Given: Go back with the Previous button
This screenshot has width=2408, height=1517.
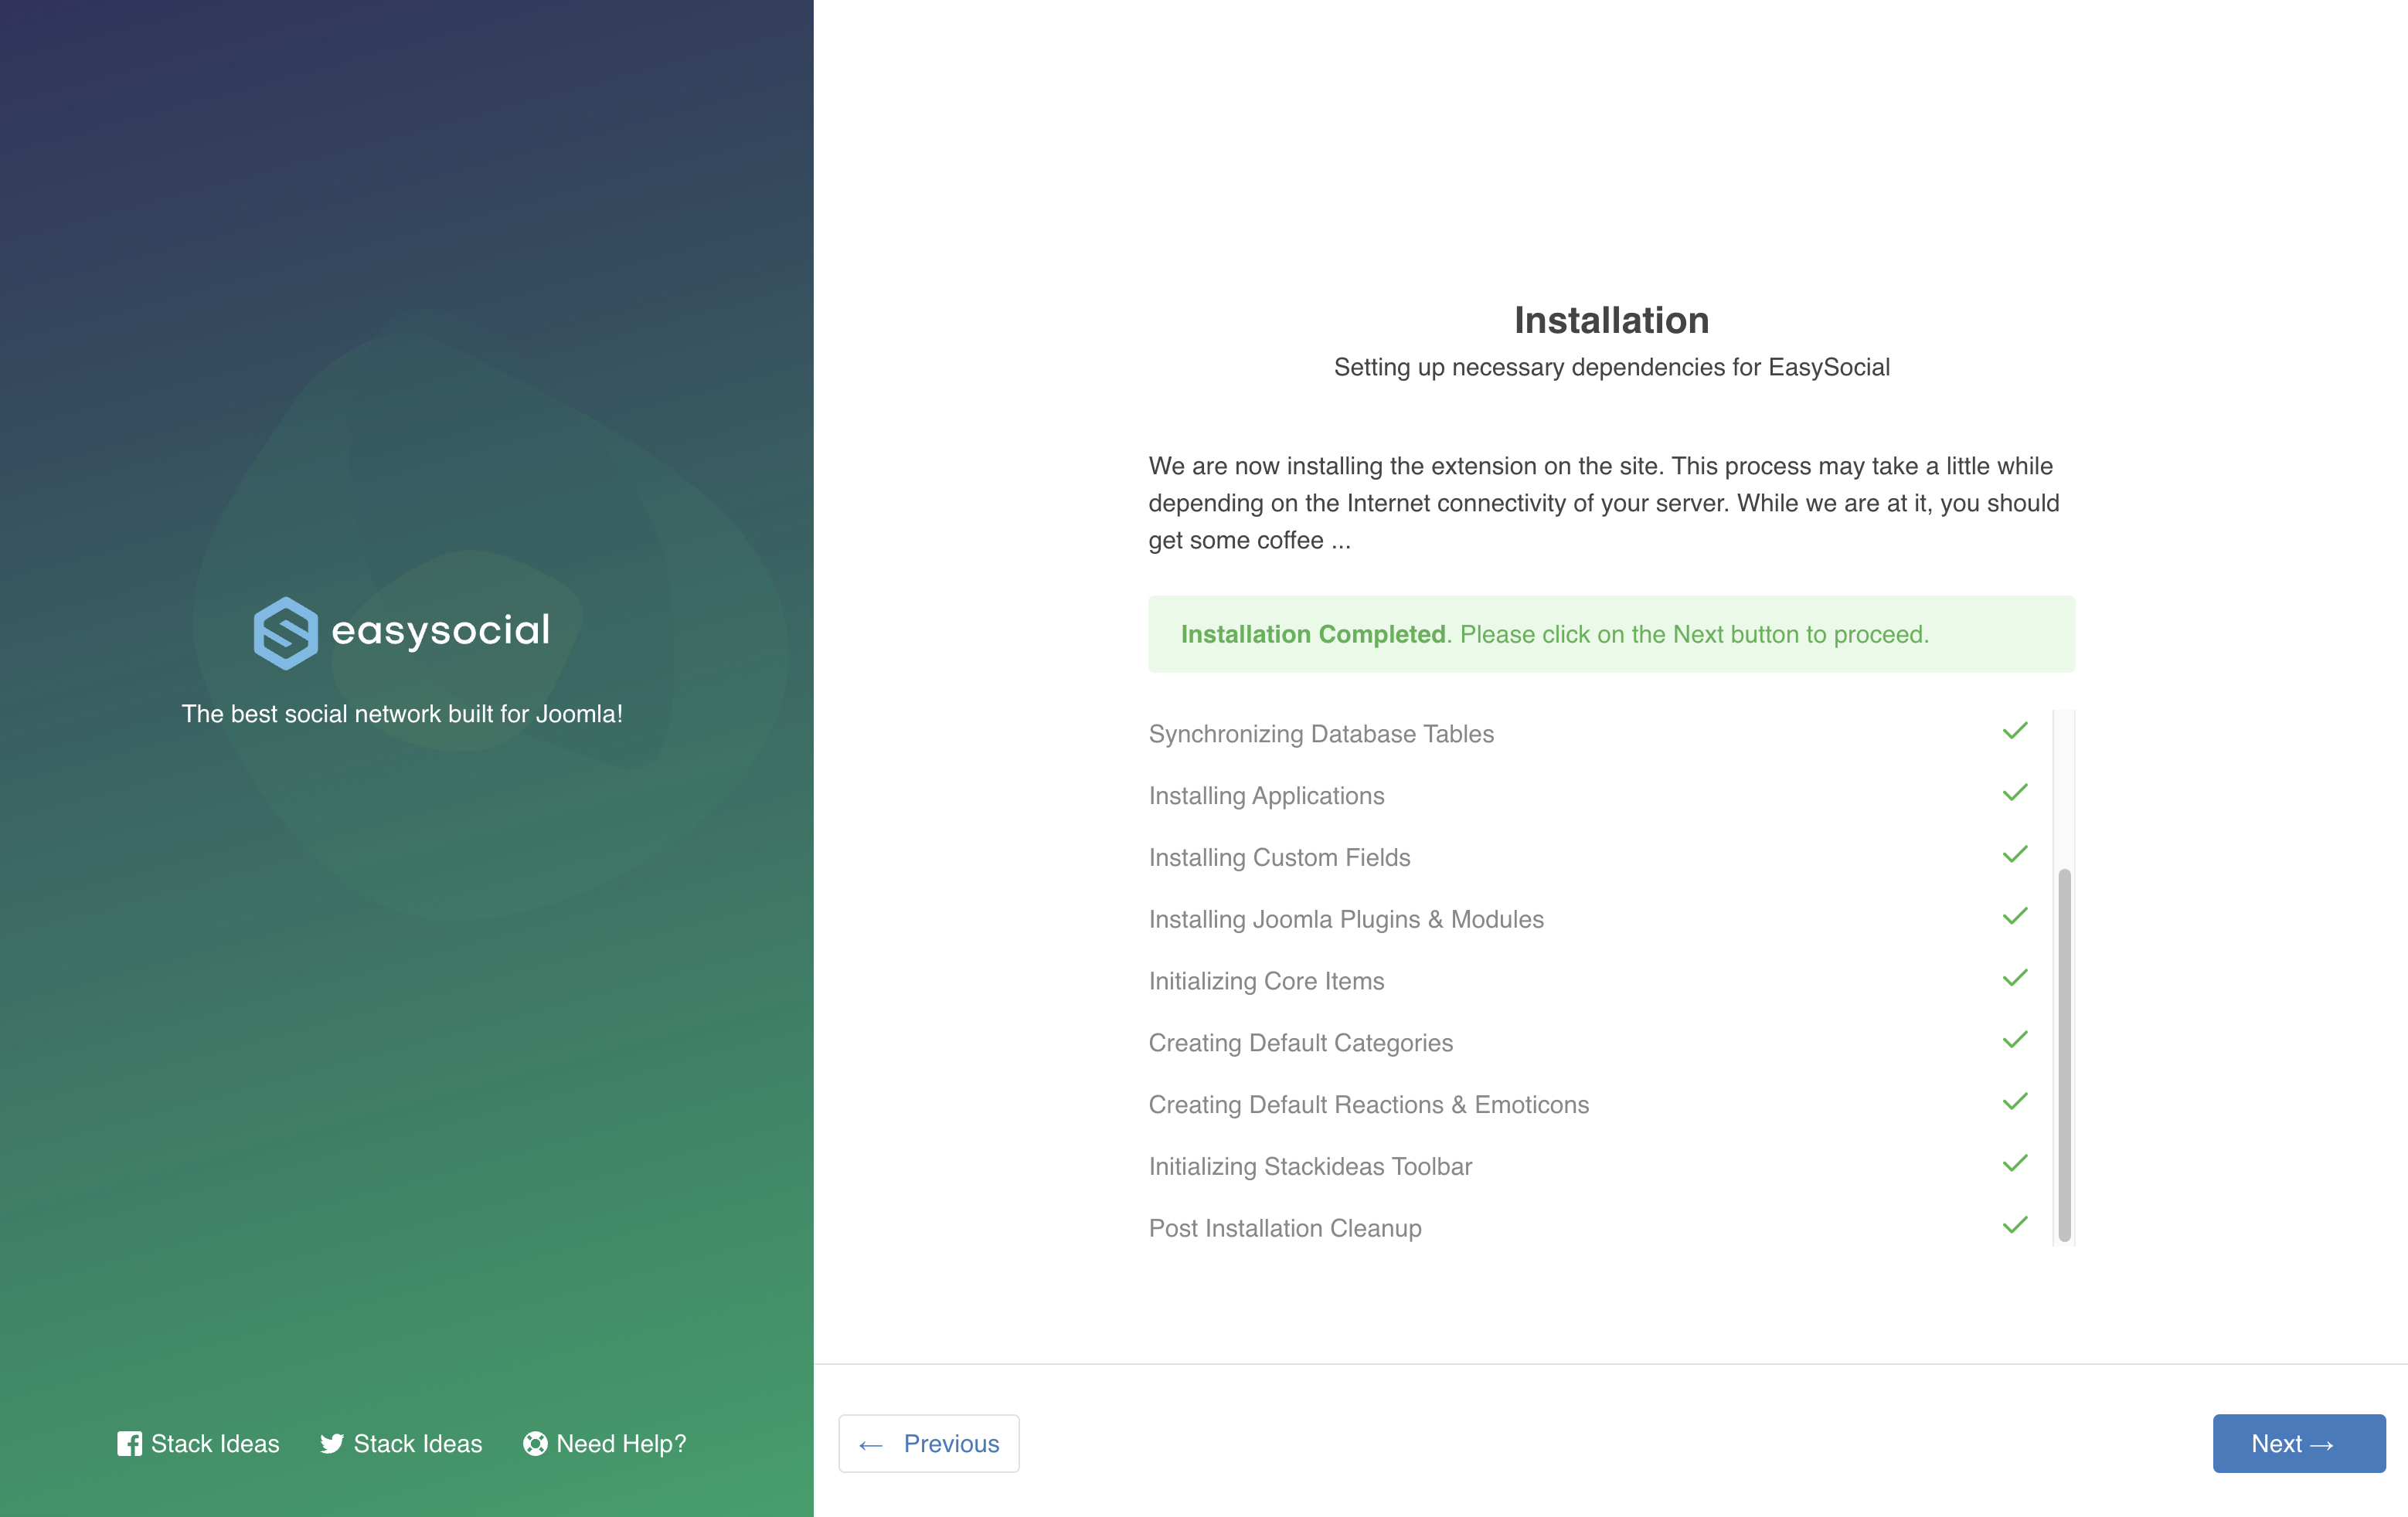Looking at the screenshot, I should 929,1443.
